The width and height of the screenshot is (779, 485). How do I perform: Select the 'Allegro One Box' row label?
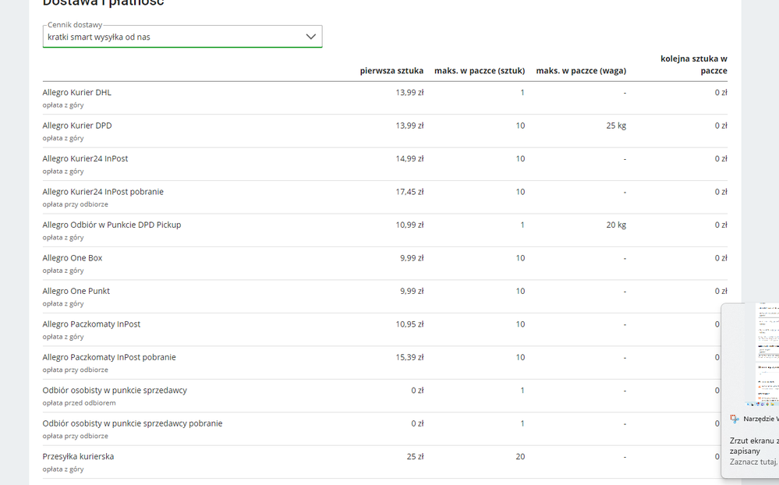(x=73, y=258)
